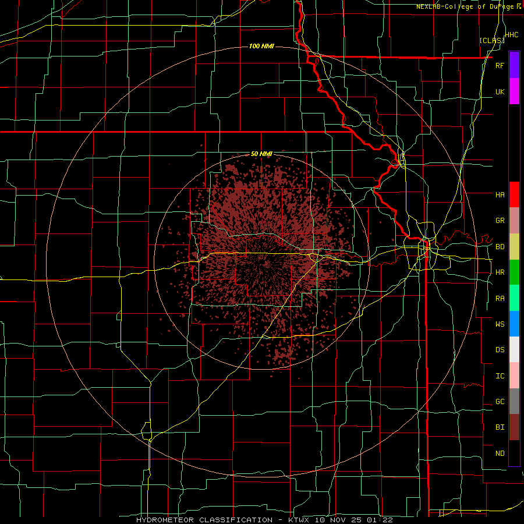Click the [CLAS] units label
The width and height of the screenshot is (524, 524).
[492, 40]
